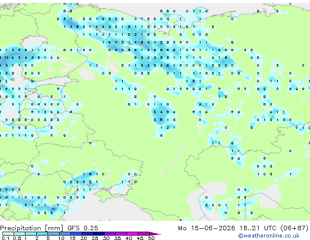This screenshot has height=240, width=310.
Task: Click the '11' precipitation value on the map
Action: click(6, 58)
